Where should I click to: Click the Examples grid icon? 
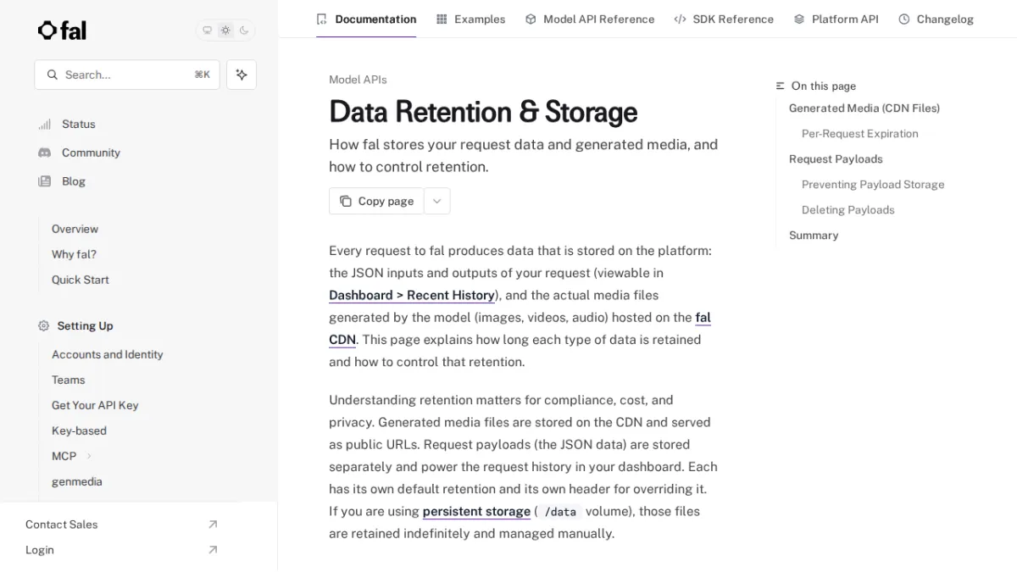pyautogui.click(x=442, y=19)
